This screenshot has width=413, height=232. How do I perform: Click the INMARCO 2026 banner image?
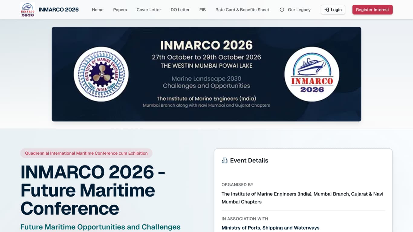point(207,74)
